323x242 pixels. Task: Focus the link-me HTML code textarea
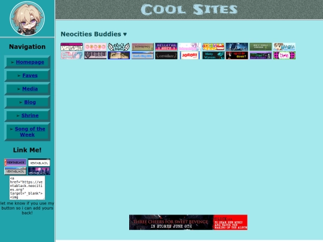[x=27, y=188]
